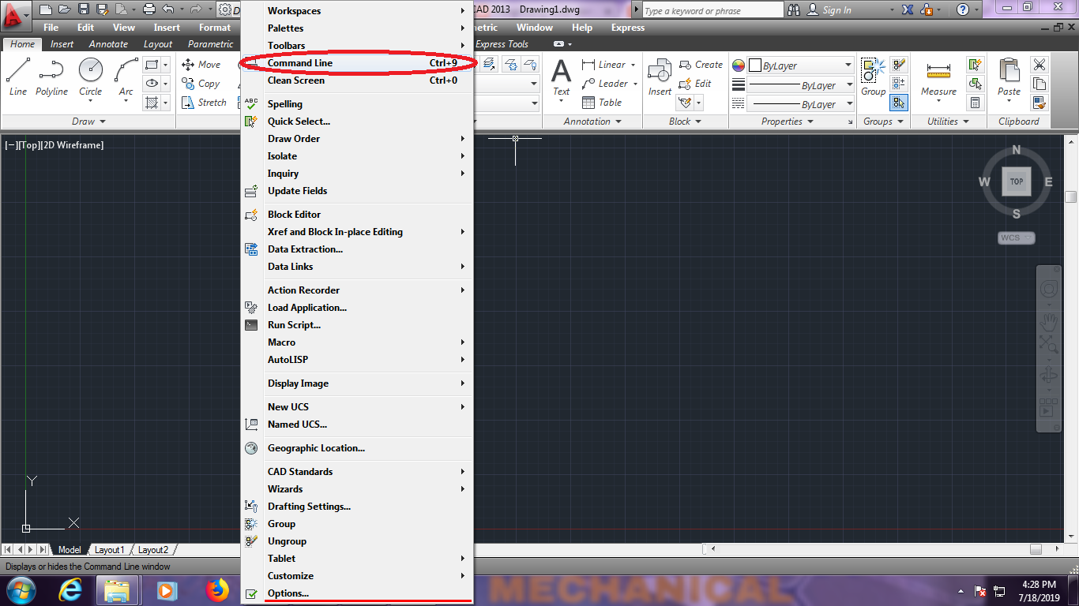Screen dimensions: 1079x606
Task: Click the keyword search field
Action: click(711, 9)
